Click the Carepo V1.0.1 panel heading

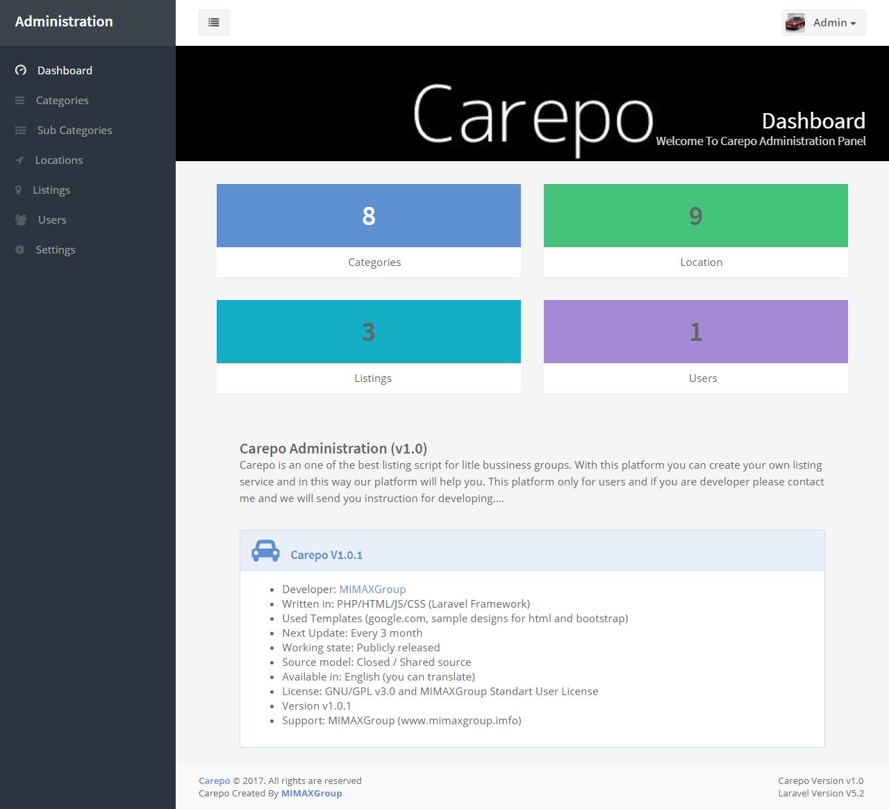coord(326,555)
